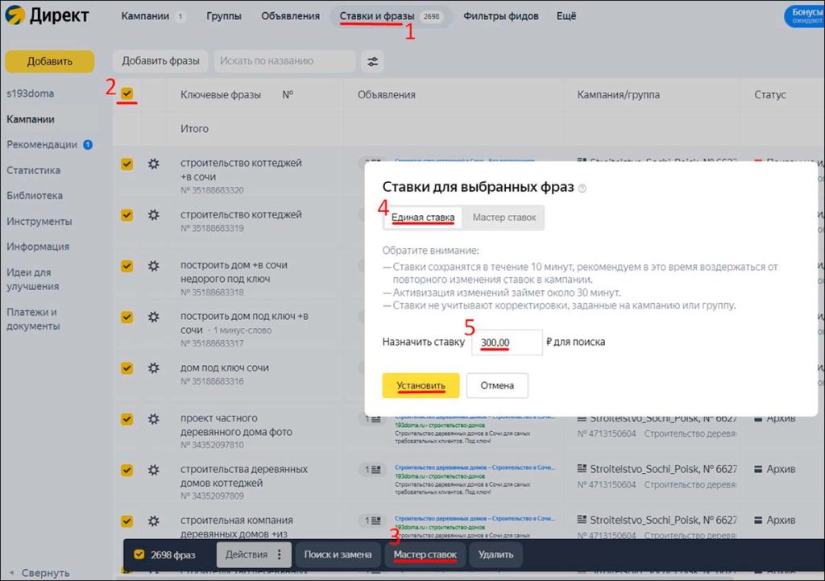Click the 'Искать по названию' search field
This screenshot has height=581, width=825.
pos(284,61)
